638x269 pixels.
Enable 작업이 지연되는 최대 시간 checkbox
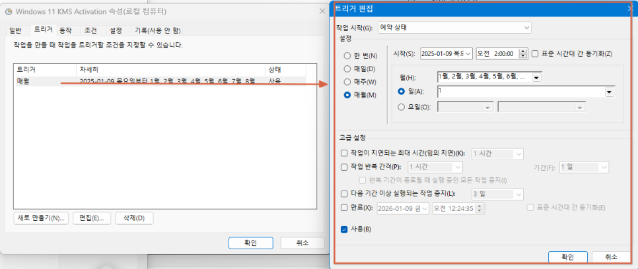pyautogui.click(x=343, y=154)
